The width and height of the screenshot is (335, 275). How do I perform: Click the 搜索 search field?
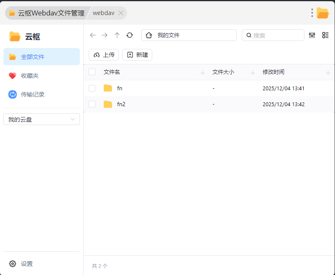pyautogui.click(x=276, y=36)
